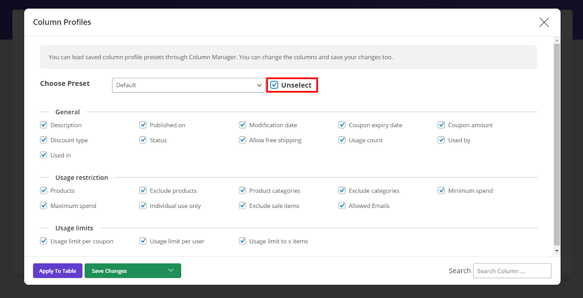Image resolution: width=583 pixels, height=298 pixels.
Task: Focus the Search Column input field
Action: 512,271
